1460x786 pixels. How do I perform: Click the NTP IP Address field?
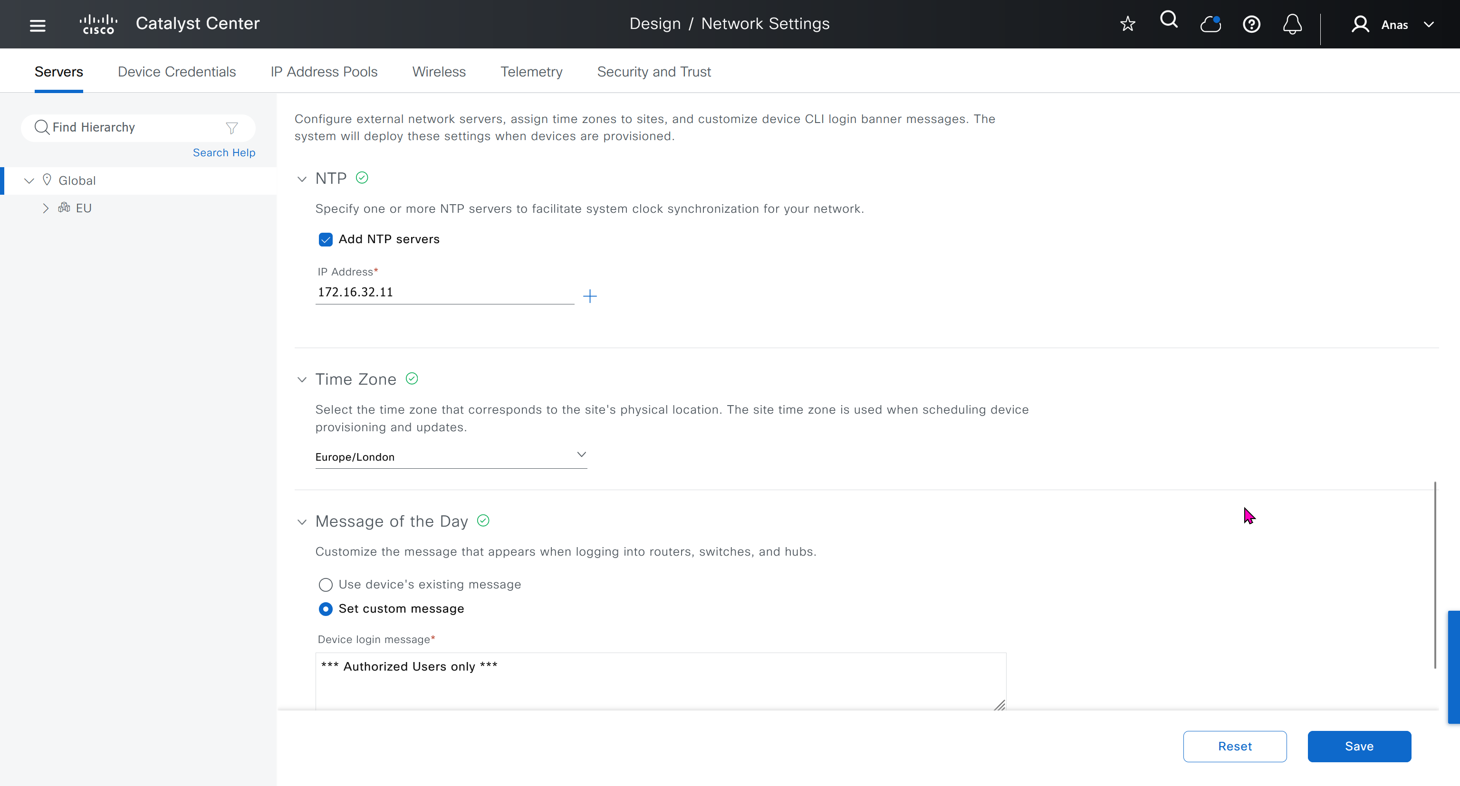coord(444,292)
